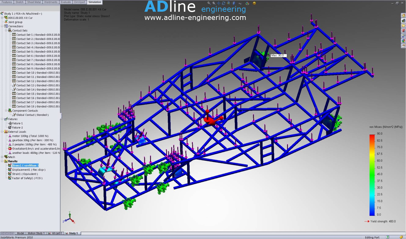
Task: Open the Search icon in task pane
Action: [x=403, y=30]
